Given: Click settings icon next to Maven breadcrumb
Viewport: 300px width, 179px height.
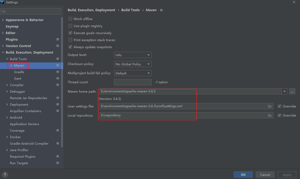Looking at the screenshot, I should (161, 10).
